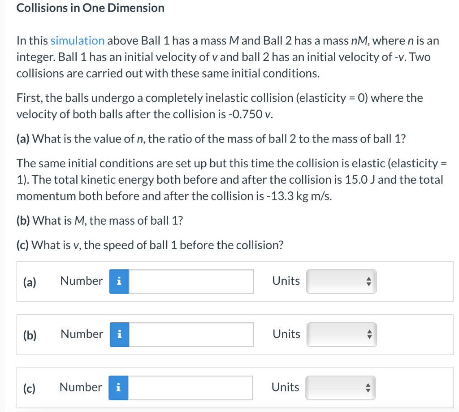Click the Number label in row (a)

click(81, 281)
